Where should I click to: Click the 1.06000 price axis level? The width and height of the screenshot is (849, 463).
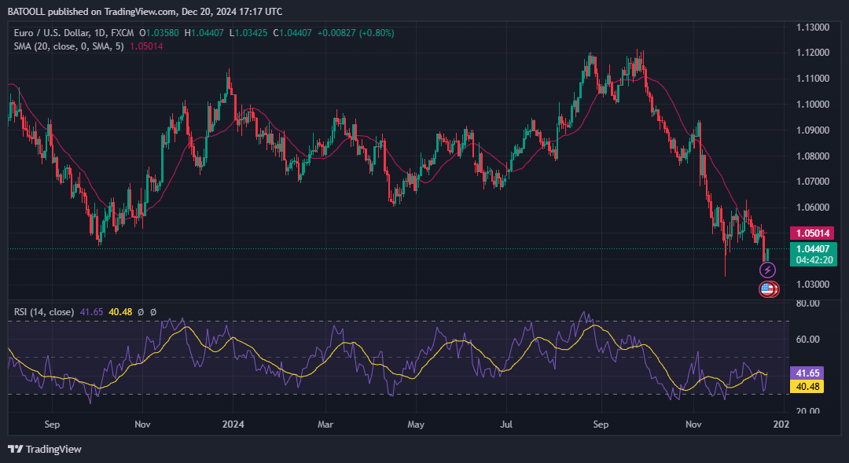pyautogui.click(x=813, y=208)
